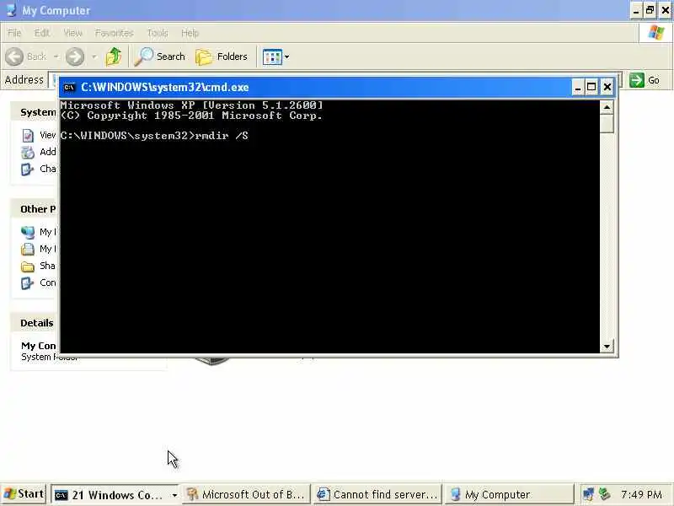Screen dimensions: 674x506
Task: Open My Network Places icon
Action: pyautogui.click(x=28, y=233)
